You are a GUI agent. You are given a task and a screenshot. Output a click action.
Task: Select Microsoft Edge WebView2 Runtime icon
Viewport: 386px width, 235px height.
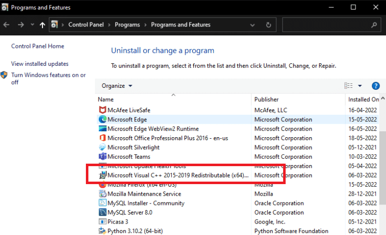tap(102, 129)
